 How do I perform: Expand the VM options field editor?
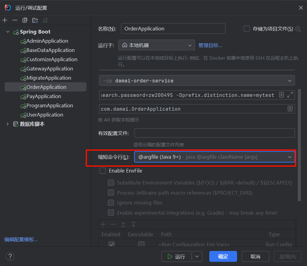pos(290,95)
